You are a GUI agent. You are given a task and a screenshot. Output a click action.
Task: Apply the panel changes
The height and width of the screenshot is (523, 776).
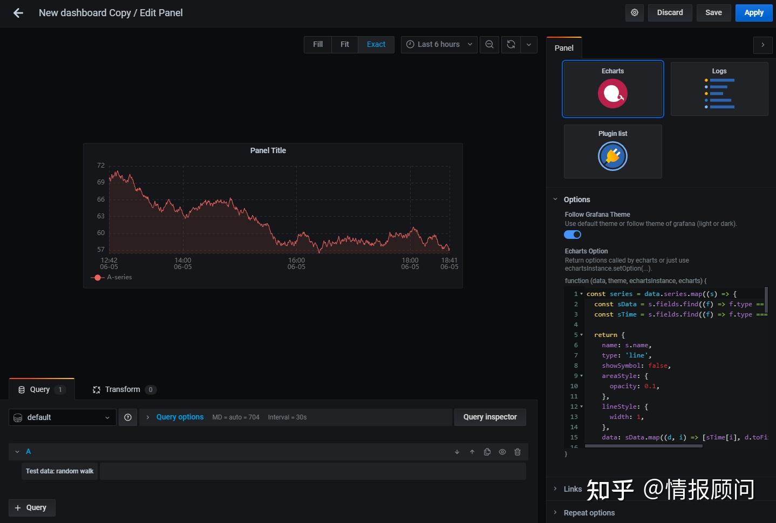click(x=753, y=12)
